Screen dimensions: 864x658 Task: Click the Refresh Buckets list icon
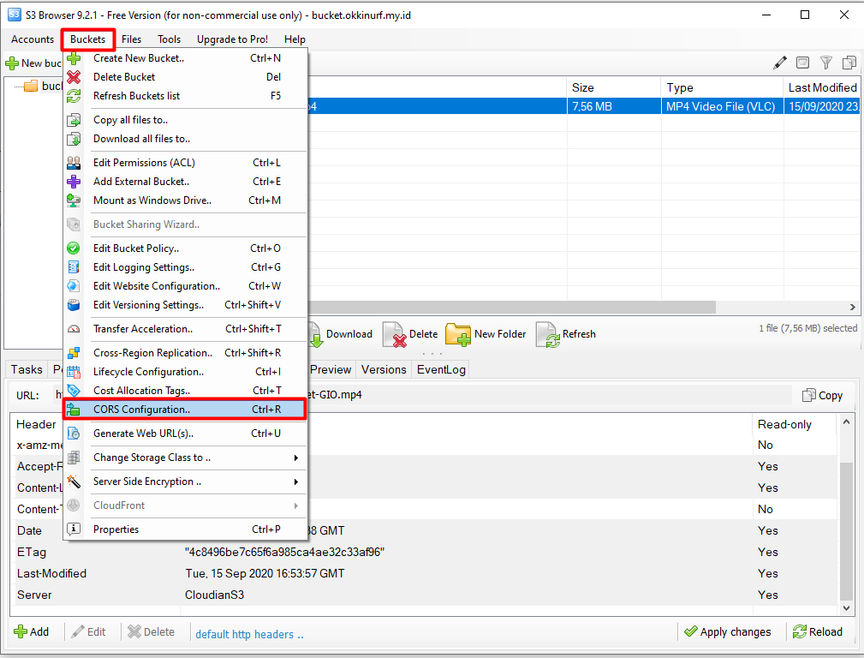74,96
